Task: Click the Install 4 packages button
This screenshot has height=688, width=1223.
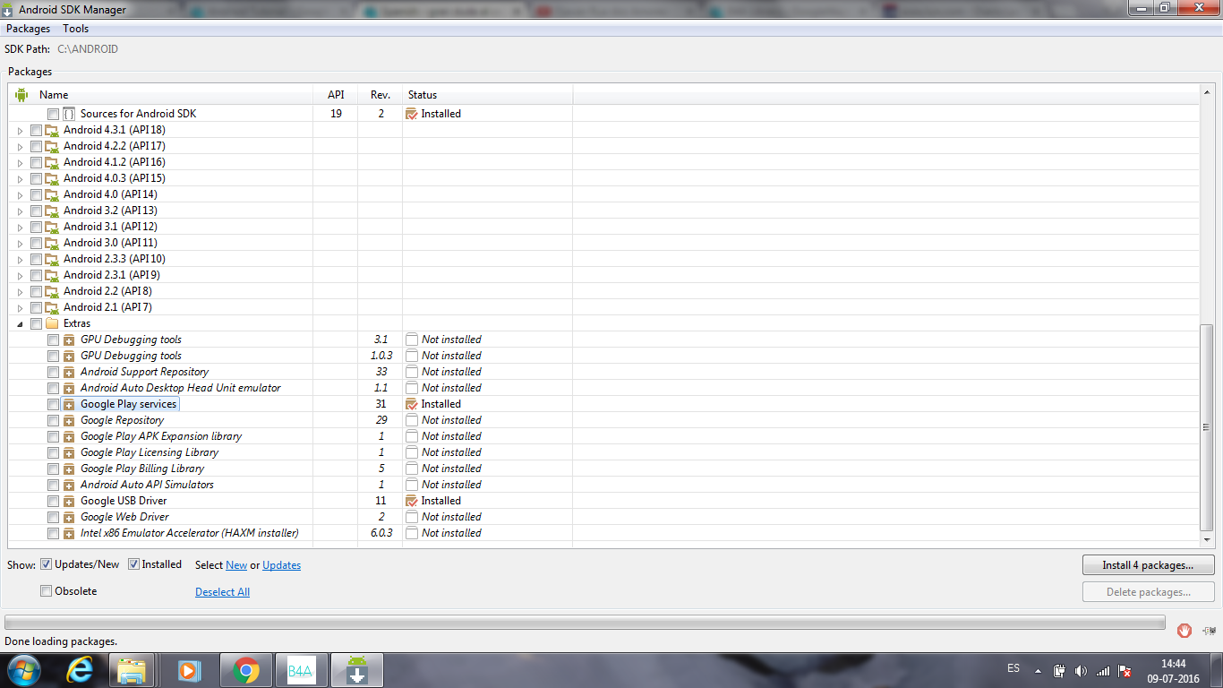Action: [1148, 565]
